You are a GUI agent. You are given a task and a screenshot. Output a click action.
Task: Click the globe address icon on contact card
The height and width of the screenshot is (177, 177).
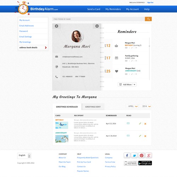tap(57, 67)
